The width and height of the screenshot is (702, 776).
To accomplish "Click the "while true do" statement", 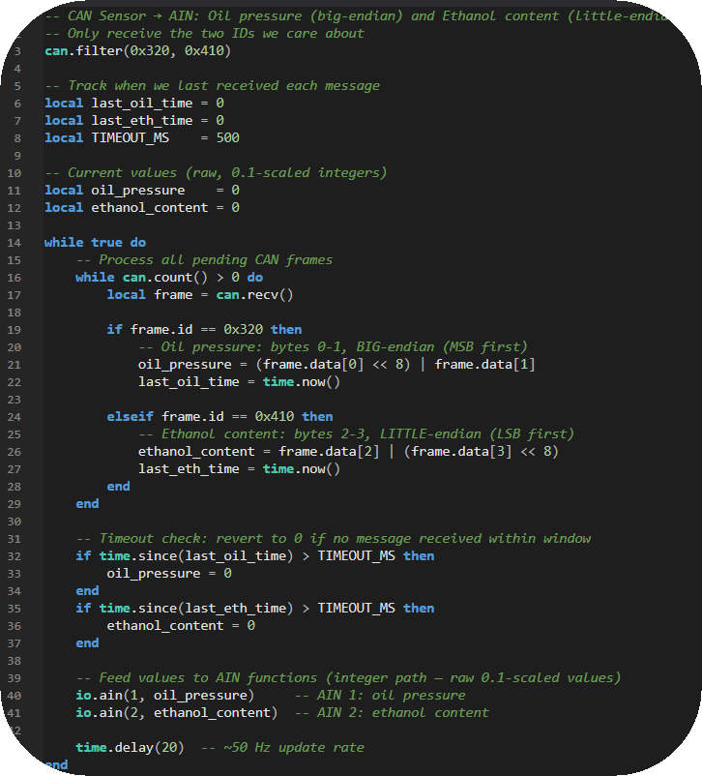I will 95,242.
